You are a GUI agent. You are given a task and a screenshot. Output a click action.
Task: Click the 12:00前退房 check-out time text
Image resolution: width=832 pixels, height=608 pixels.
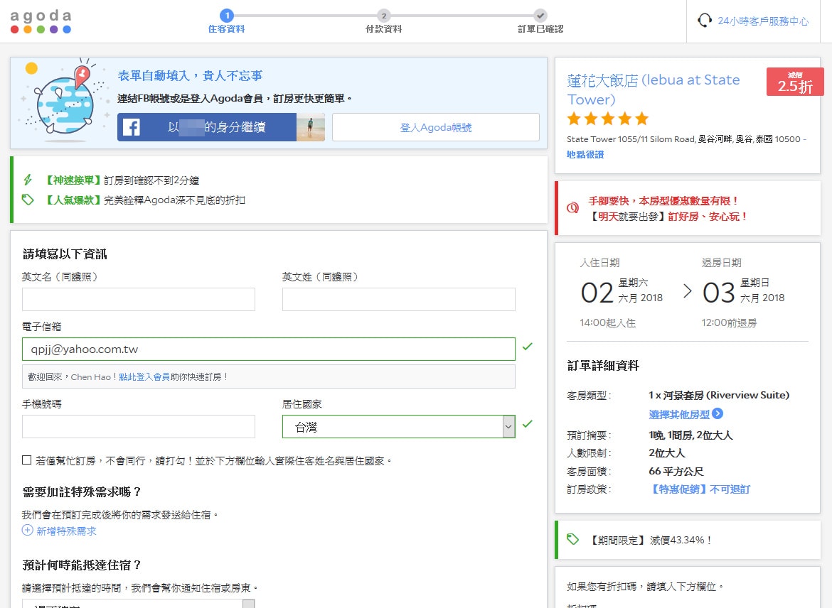(729, 322)
